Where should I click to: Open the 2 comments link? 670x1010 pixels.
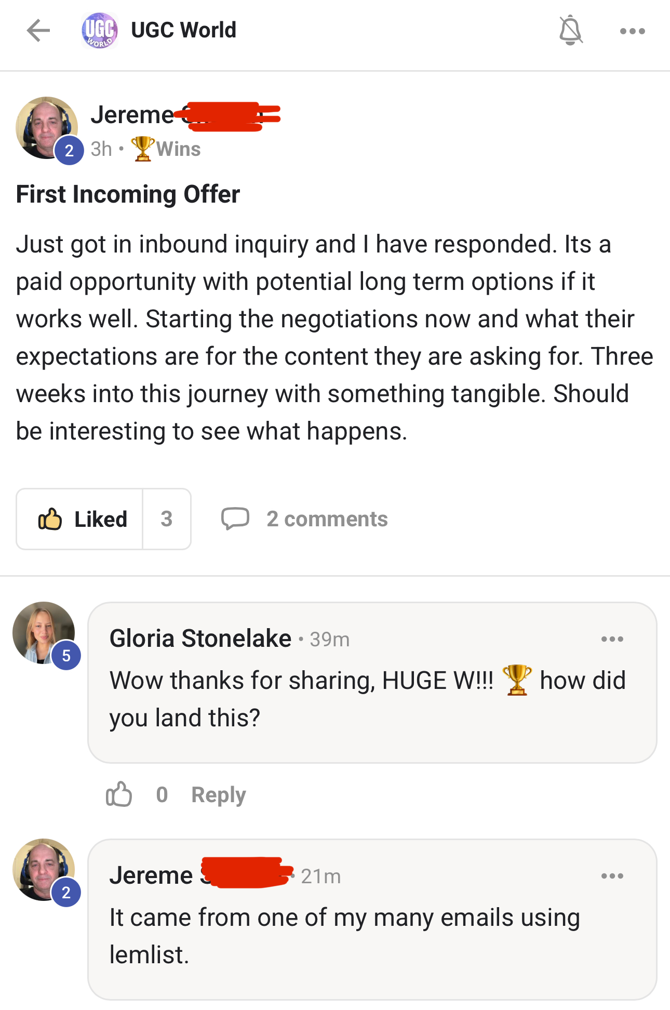point(327,519)
